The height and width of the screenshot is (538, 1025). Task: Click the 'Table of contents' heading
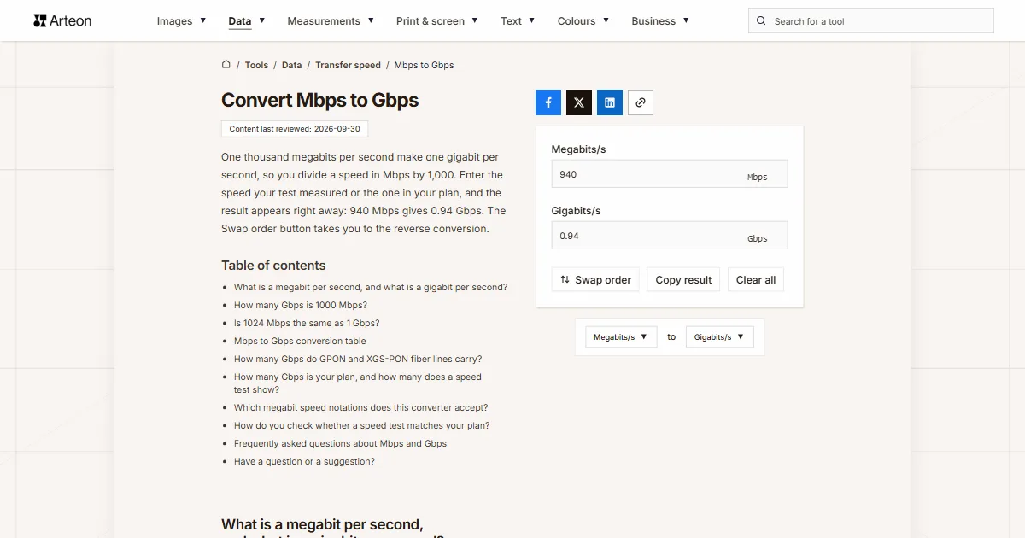[x=273, y=266]
